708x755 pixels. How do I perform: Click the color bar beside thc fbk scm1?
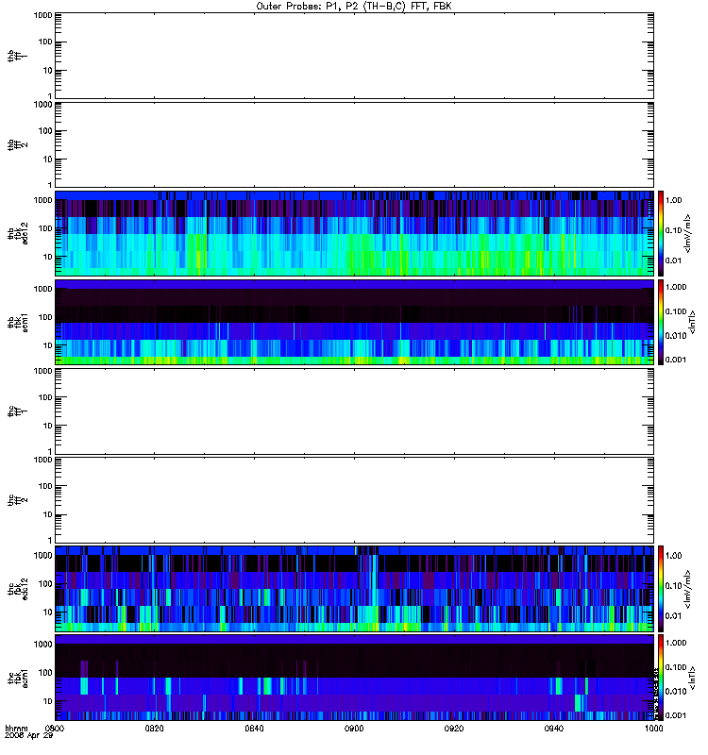661,678
